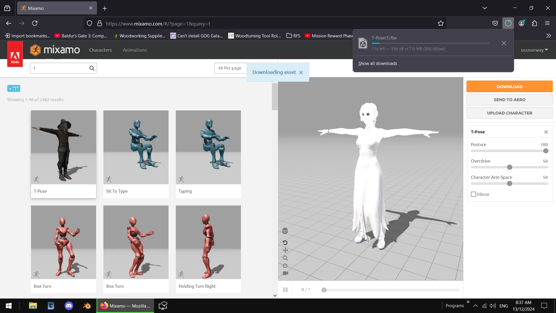This screenshot has width=556, height=313.
Task: Click the search magnifier in search box
Action: tap(92, 68)
